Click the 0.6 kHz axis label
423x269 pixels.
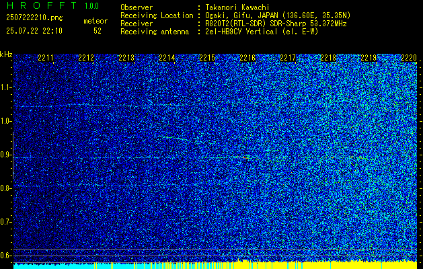pyautogui.click(x=5, y=256)
